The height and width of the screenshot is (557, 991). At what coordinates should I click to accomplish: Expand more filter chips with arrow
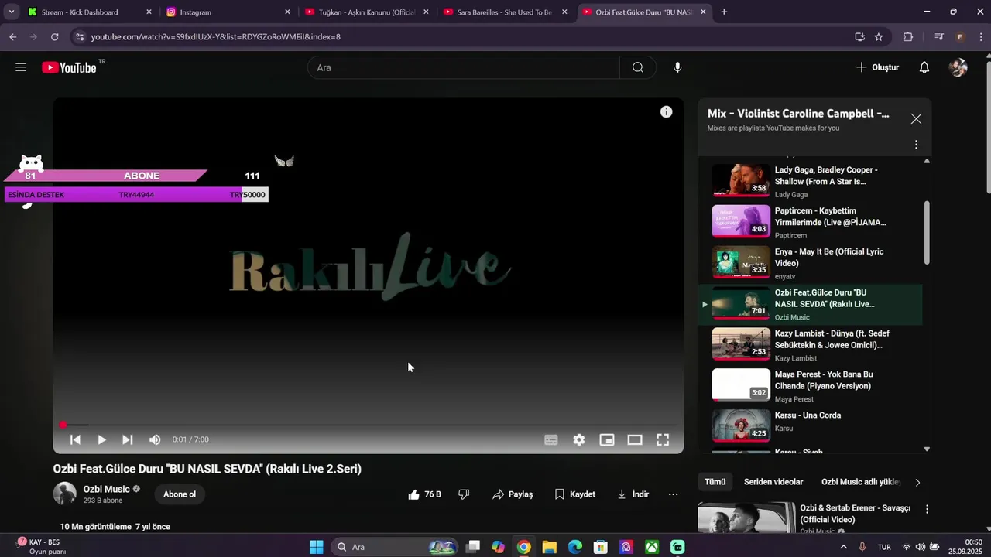coord(917,482)
